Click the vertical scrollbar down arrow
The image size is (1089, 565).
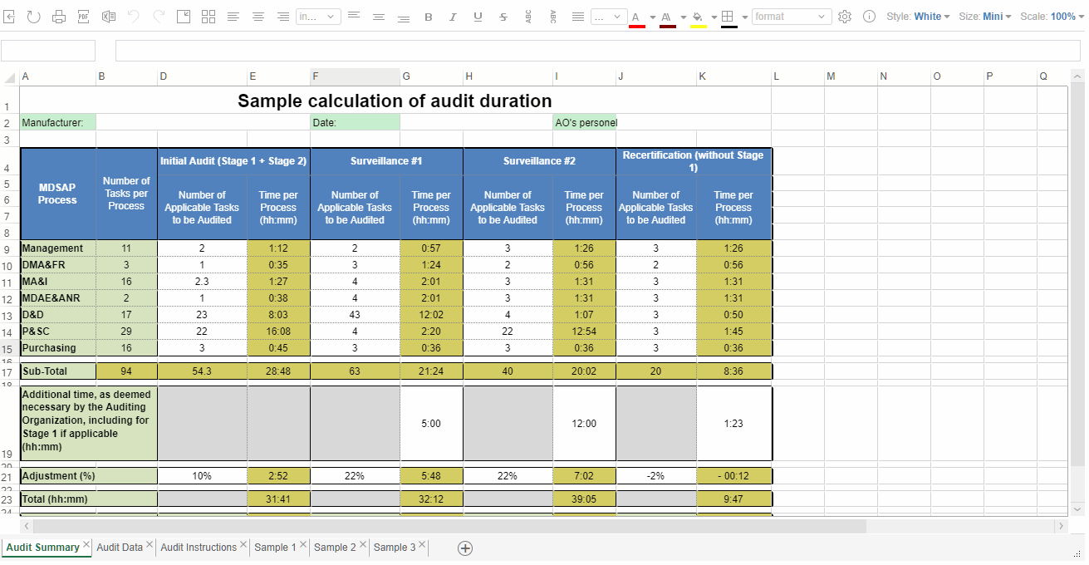tap(1077, 508)
